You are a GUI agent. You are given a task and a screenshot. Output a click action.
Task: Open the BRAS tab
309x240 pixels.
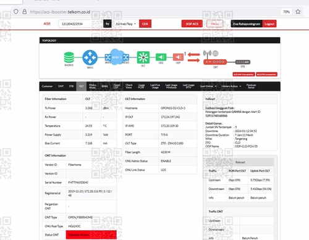pos(104,86)
